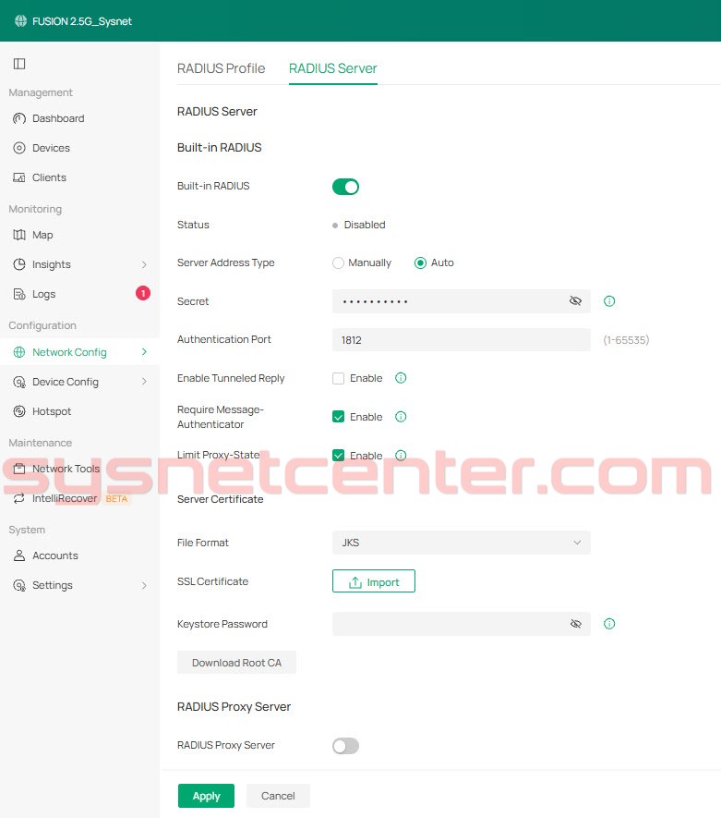Expand the Network Config submenu chevron
The height and width of the screenshot is (818, 721).
(144, 352)
